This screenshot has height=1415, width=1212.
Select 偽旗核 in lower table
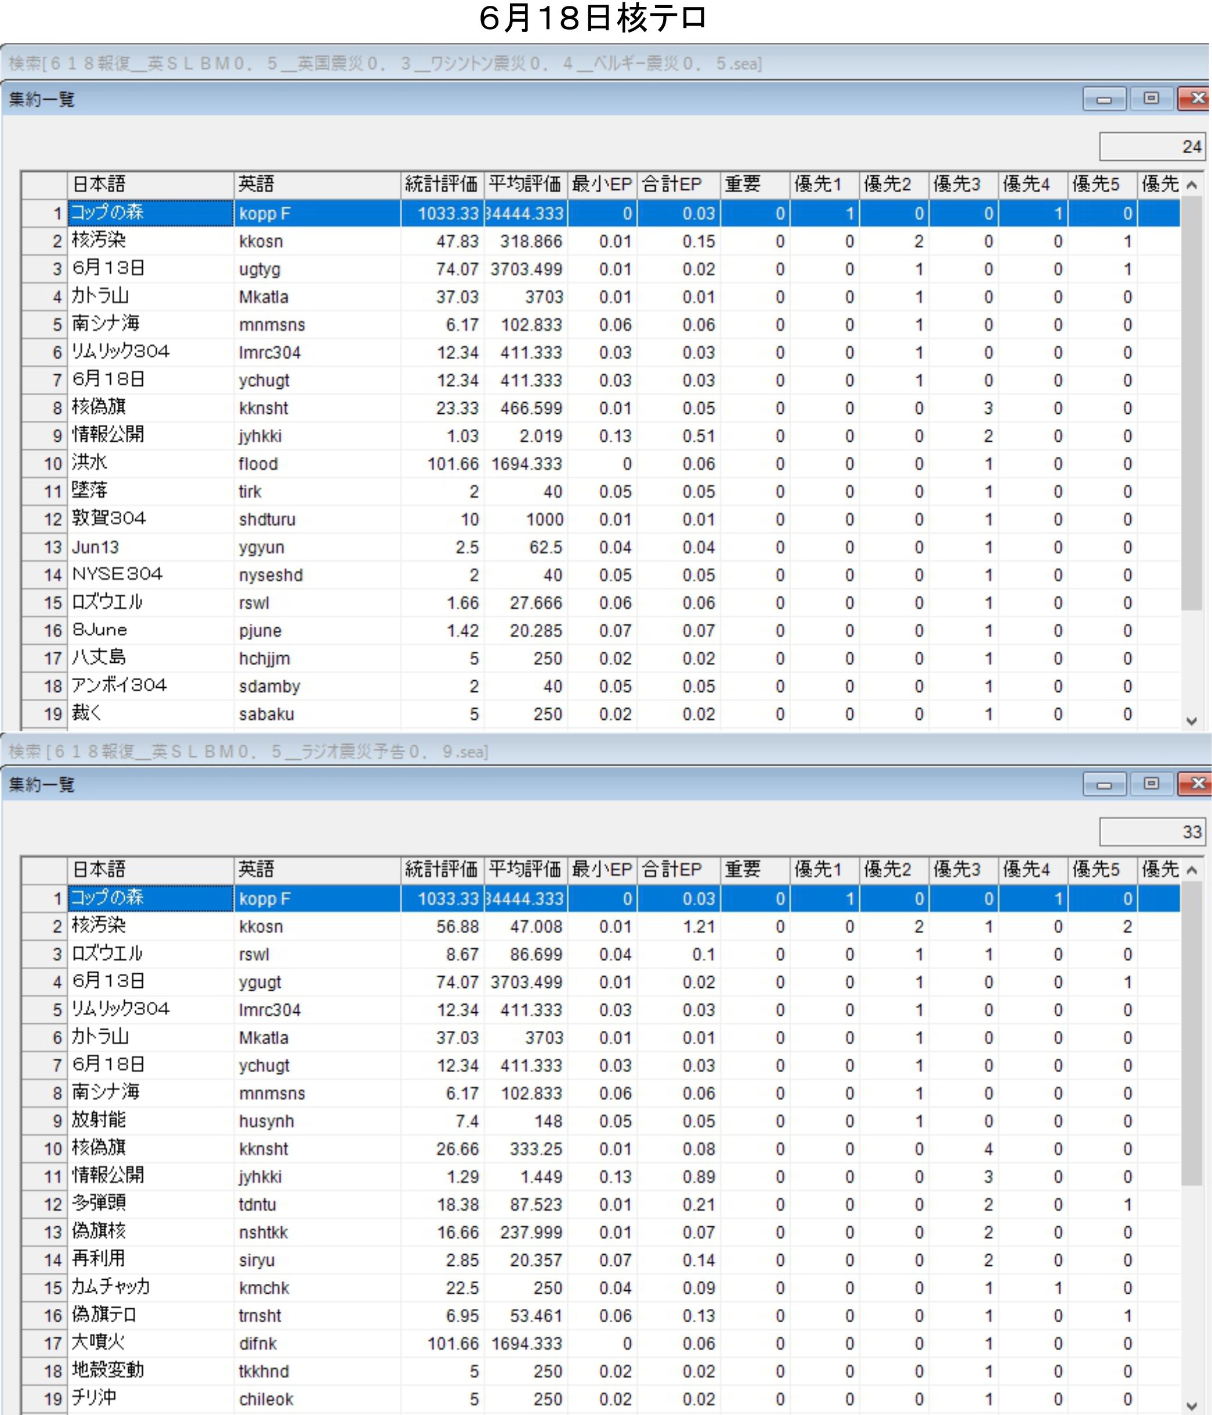[x=151, y=1233]
